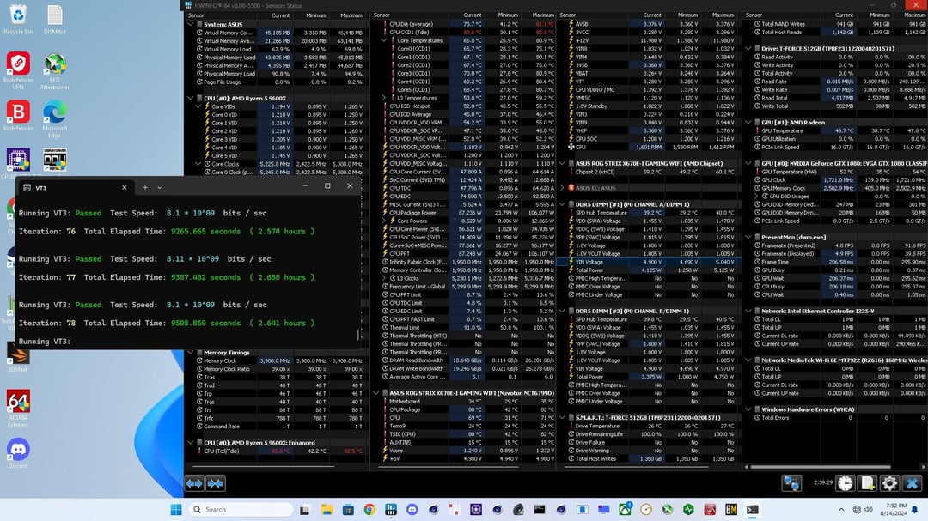
Task: Expand the L3 Temperatures row
Action: tap(383, 98)
